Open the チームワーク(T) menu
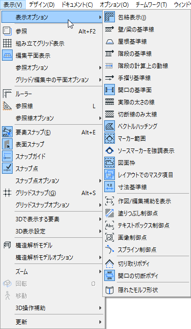 pyautogui.click(x=151, y=5)
